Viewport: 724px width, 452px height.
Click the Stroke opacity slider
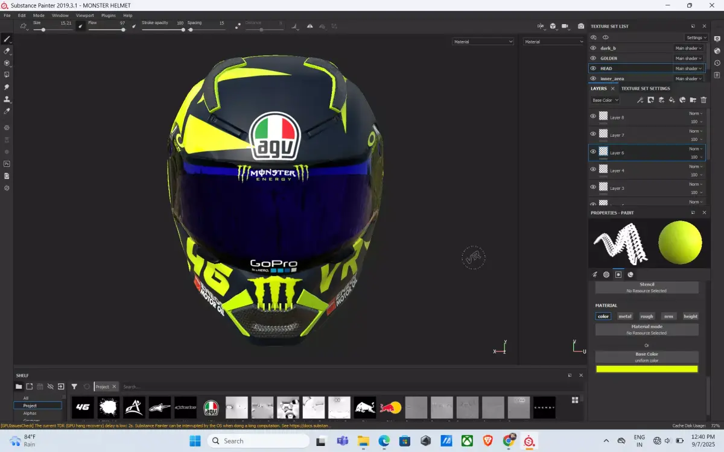[163, 30]
